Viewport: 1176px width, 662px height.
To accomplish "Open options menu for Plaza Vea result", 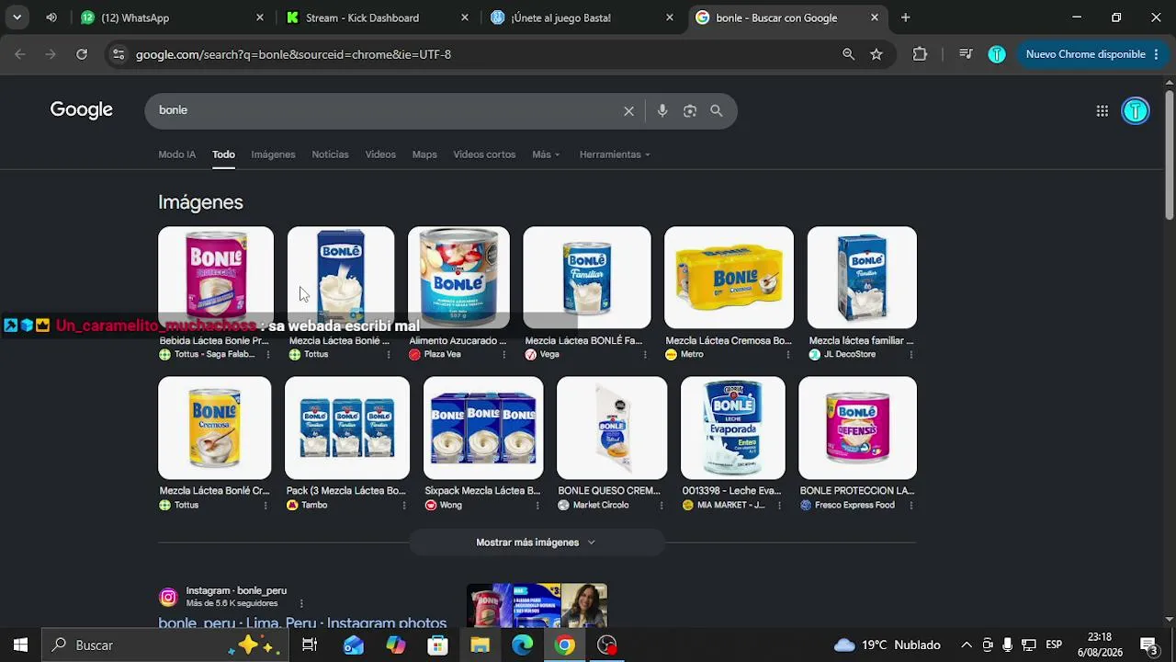I will pos(504,355).
